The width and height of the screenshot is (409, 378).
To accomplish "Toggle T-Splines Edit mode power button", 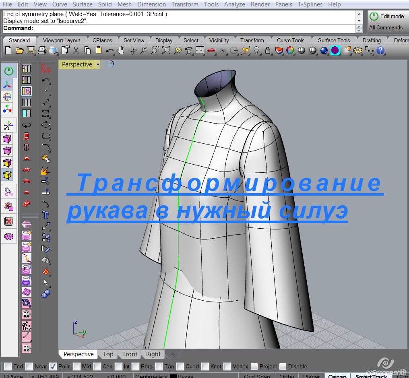I will [x=374, y=16].
